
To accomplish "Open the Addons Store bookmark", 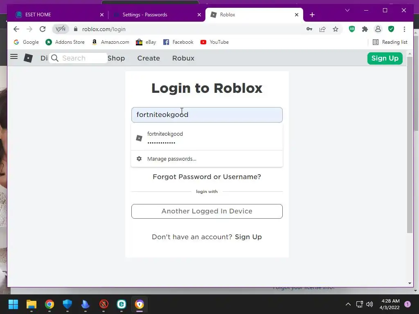I will pyautogui.click(x=65, y=42).
